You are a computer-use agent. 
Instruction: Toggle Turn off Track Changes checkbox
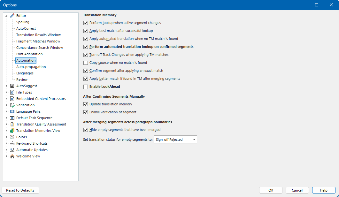coord(86,55)
